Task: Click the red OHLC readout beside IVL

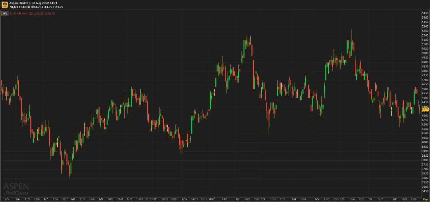Action: pyautogui.click(x=33, y=14)
